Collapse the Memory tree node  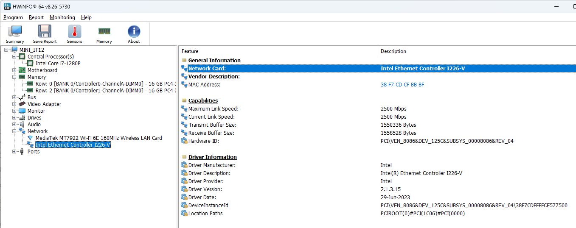point(14,77)
